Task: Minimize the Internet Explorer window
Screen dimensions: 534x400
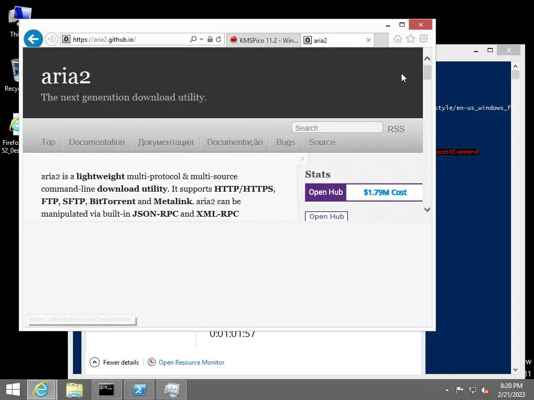Action: click(x=388, y=25)
